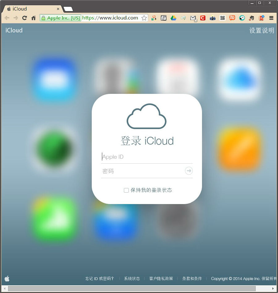Click the Apple logo in the footer
This screenshot has width=278, height=293.
click(x=7, y=278)
